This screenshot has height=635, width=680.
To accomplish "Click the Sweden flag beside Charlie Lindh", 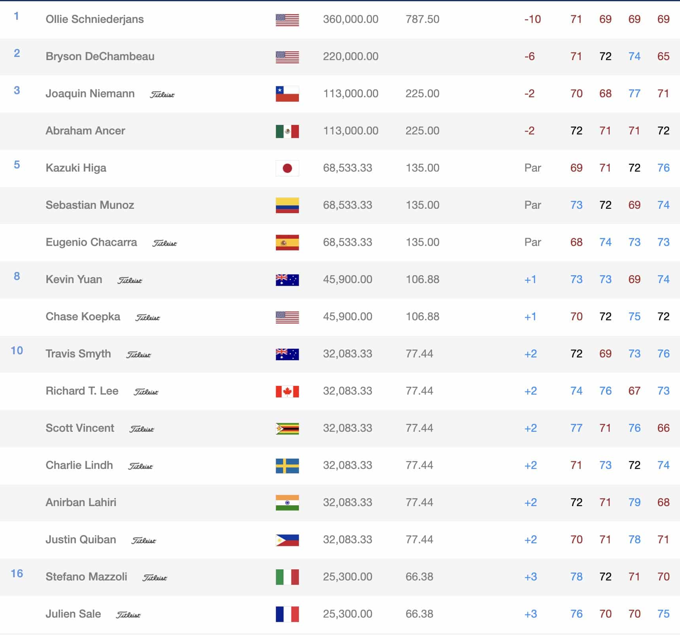I will [287, 466].
